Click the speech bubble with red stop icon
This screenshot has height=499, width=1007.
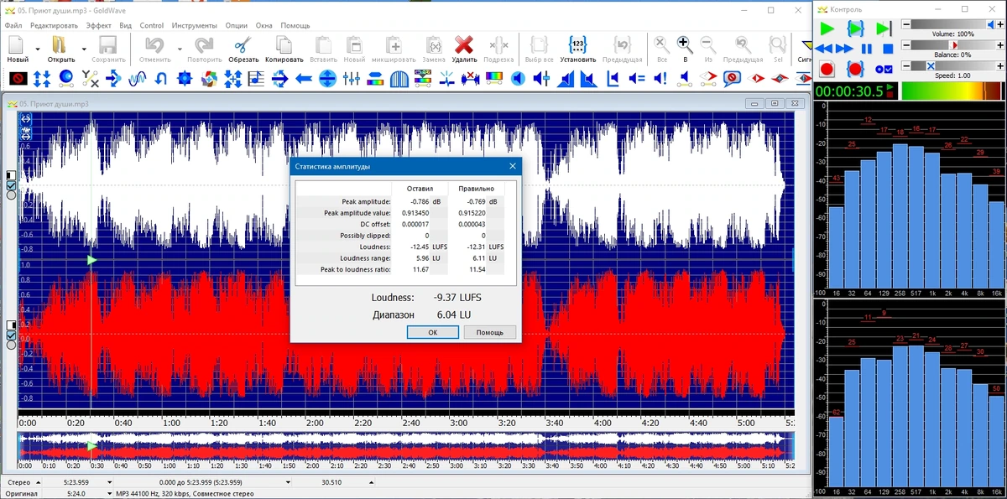click(x=732, y=80)
